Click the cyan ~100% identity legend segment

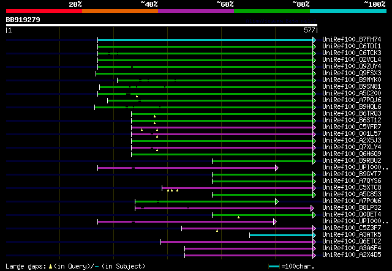click(349, 11)
